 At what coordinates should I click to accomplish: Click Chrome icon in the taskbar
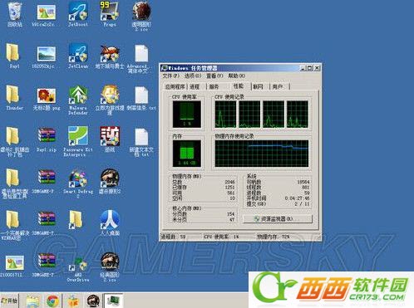(52, 301)
